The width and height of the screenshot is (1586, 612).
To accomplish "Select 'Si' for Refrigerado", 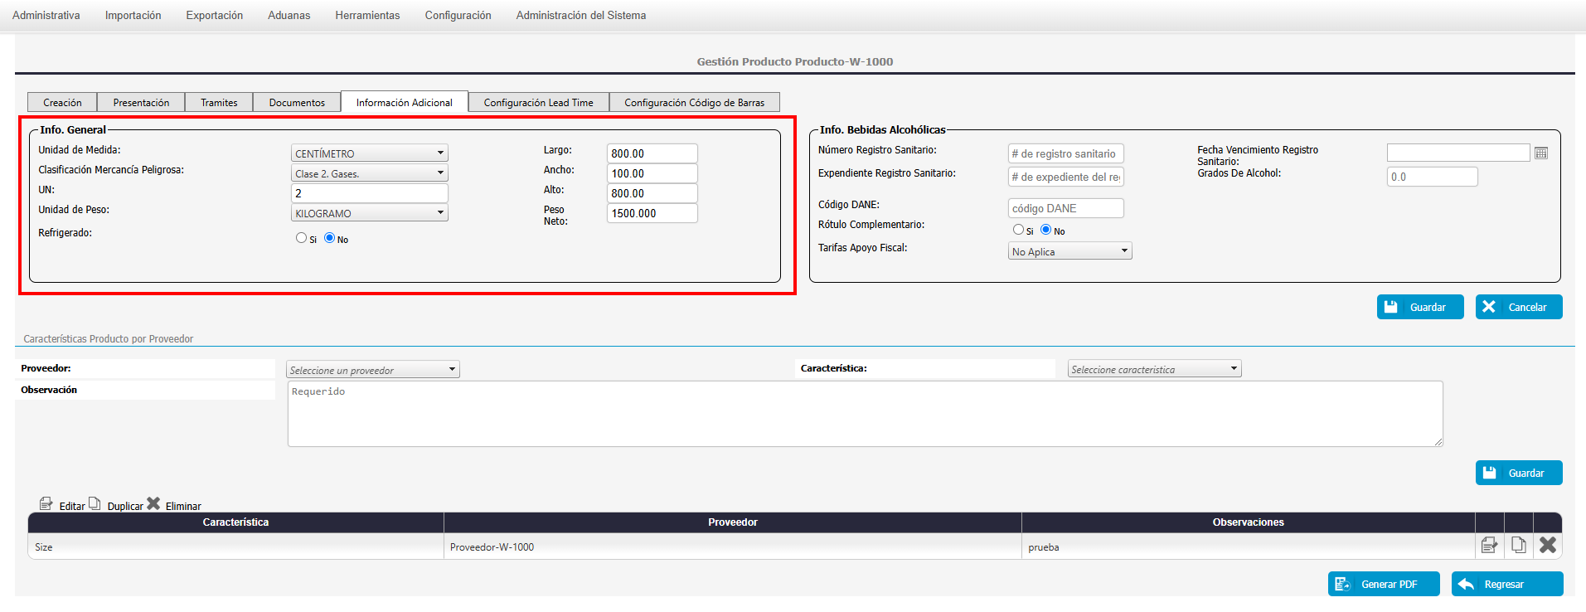I will [x=301, y=238].
